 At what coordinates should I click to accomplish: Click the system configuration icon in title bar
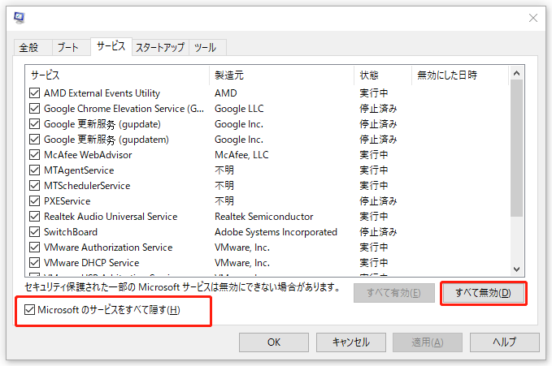tap(20, 18)
